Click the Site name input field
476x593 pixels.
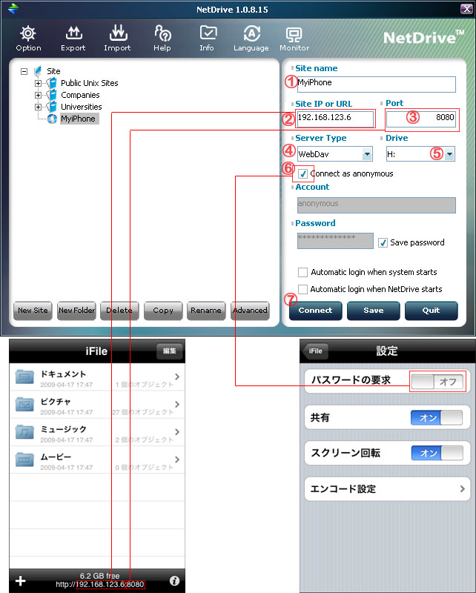[x=377, y=84]
